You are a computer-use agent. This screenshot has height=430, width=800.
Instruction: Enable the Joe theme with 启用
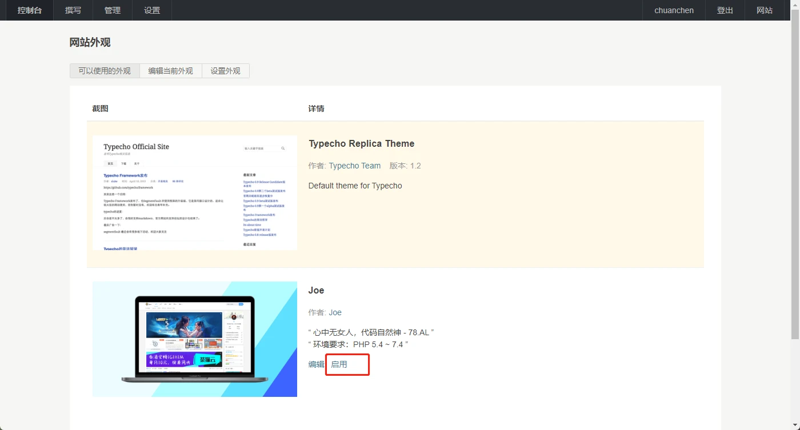pos(339,364)
